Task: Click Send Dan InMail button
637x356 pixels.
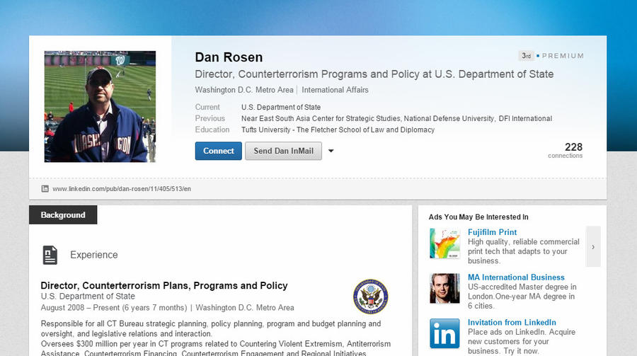Action: point(284,151)
